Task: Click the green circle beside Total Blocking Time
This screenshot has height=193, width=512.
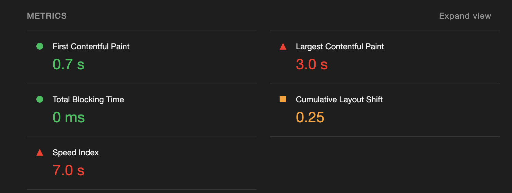Action: pyautogui.click(x=40, y=99)
